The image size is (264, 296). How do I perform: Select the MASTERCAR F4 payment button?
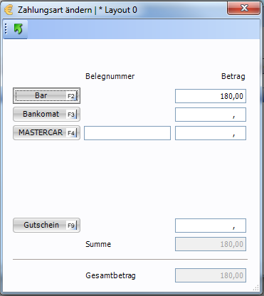pos(46,133)
